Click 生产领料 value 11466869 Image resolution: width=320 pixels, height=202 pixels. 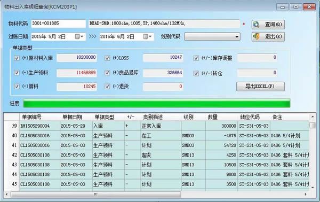point(77,73)
